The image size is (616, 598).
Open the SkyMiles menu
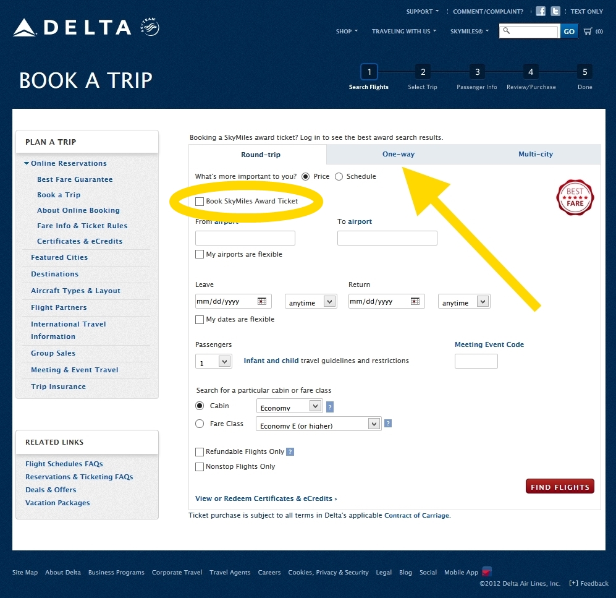[469, 31]
